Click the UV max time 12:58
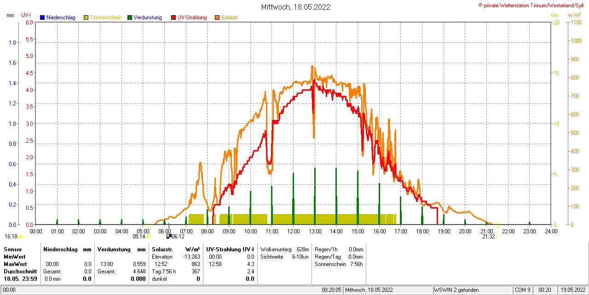The image size is (589, 295). click(215, 264)
